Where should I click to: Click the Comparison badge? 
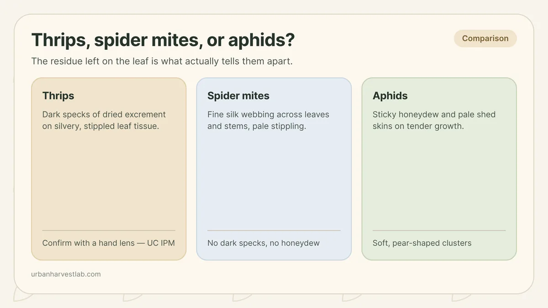pos(485,38)
